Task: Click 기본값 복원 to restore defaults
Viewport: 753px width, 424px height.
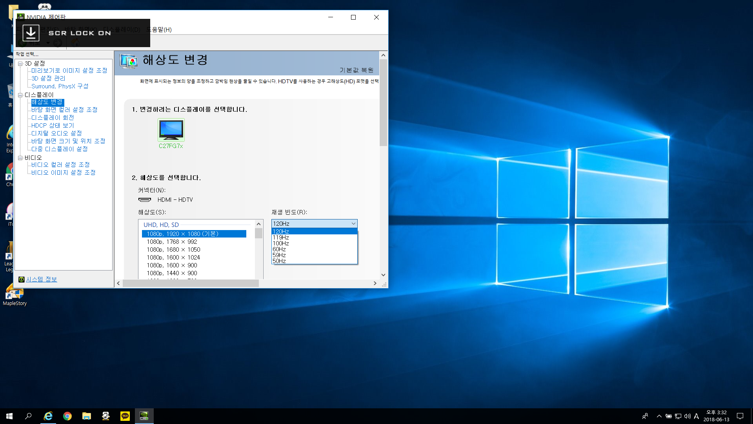Action: [x=356, y=70]
